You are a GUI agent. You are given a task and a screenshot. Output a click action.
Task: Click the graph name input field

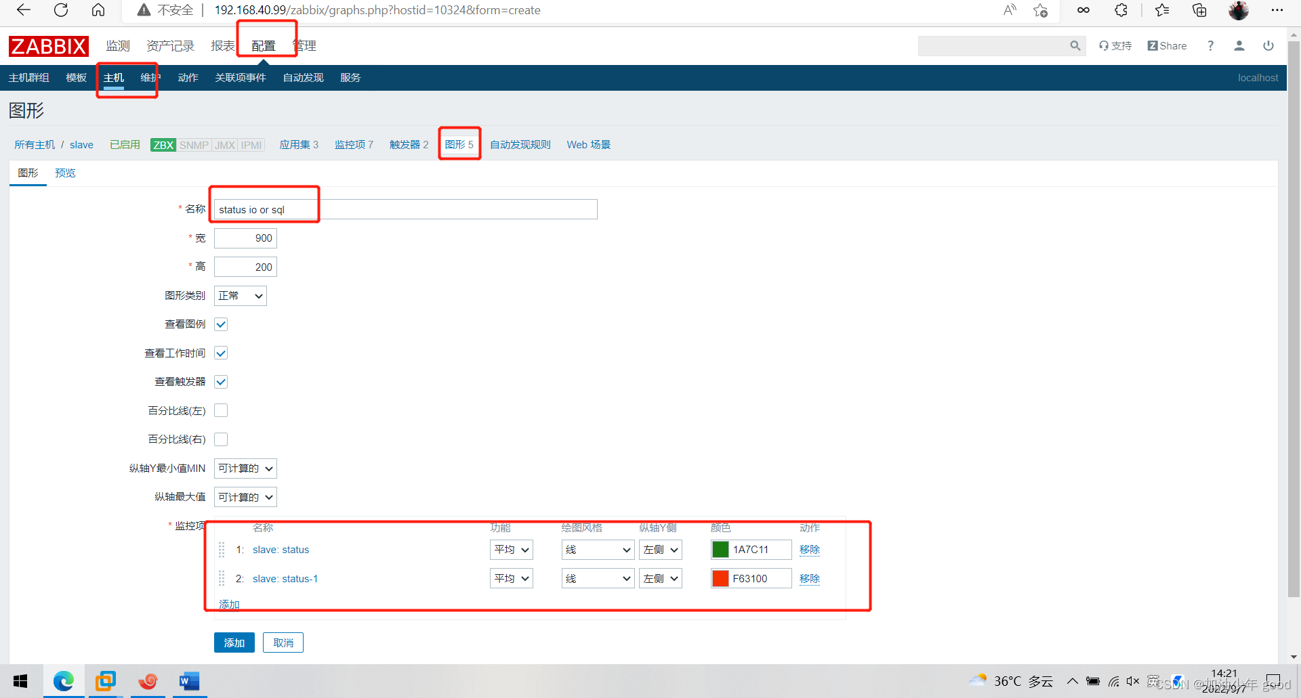point(405,209)
